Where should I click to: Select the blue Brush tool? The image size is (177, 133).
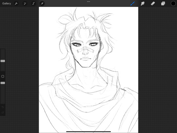pos(132,4)
